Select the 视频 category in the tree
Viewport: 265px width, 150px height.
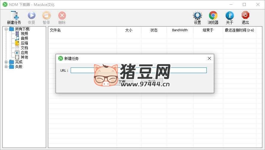(x=24, y=34)
